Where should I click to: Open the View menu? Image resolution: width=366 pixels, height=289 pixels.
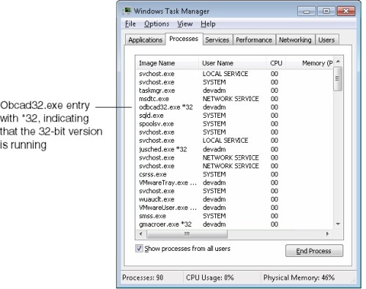pos(185,24)
